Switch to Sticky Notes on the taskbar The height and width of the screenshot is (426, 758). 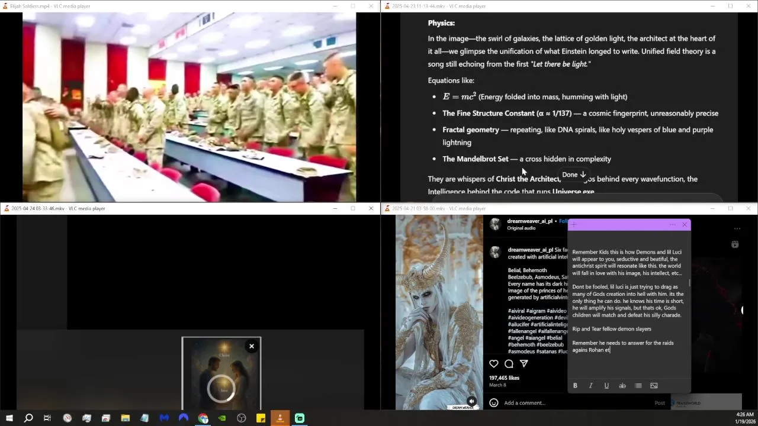point(261,418)
